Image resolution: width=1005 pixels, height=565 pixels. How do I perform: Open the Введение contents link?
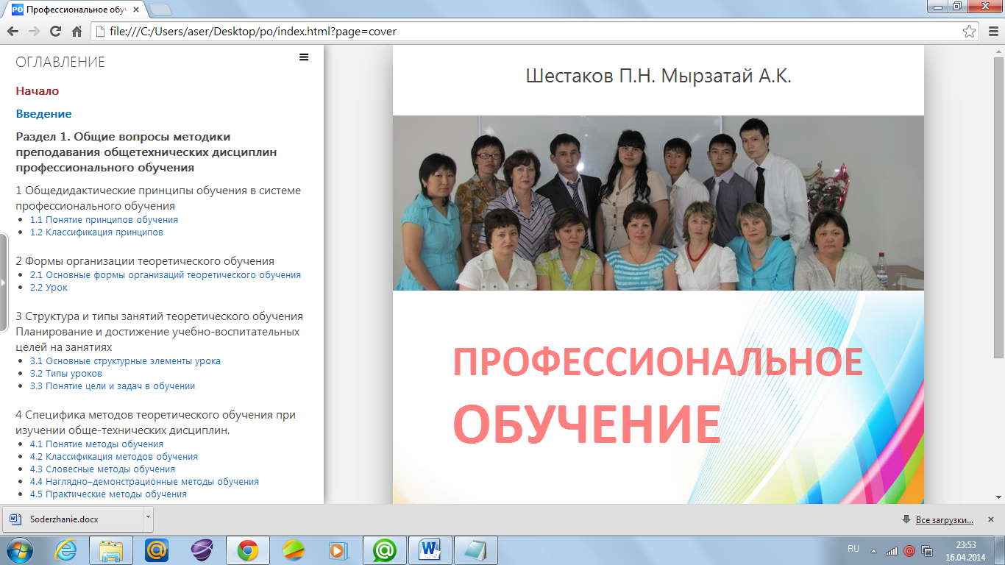pyautogui.click(x=43, y=114)
